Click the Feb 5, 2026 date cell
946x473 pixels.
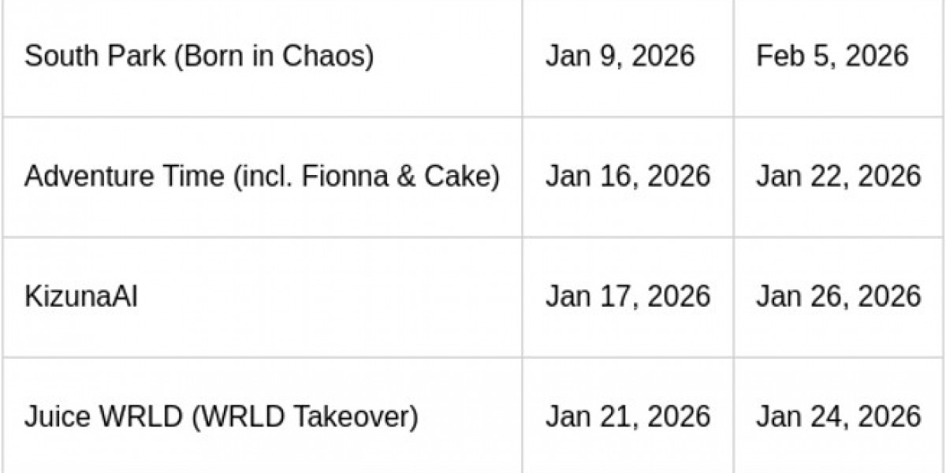click(x=832, y=56)
